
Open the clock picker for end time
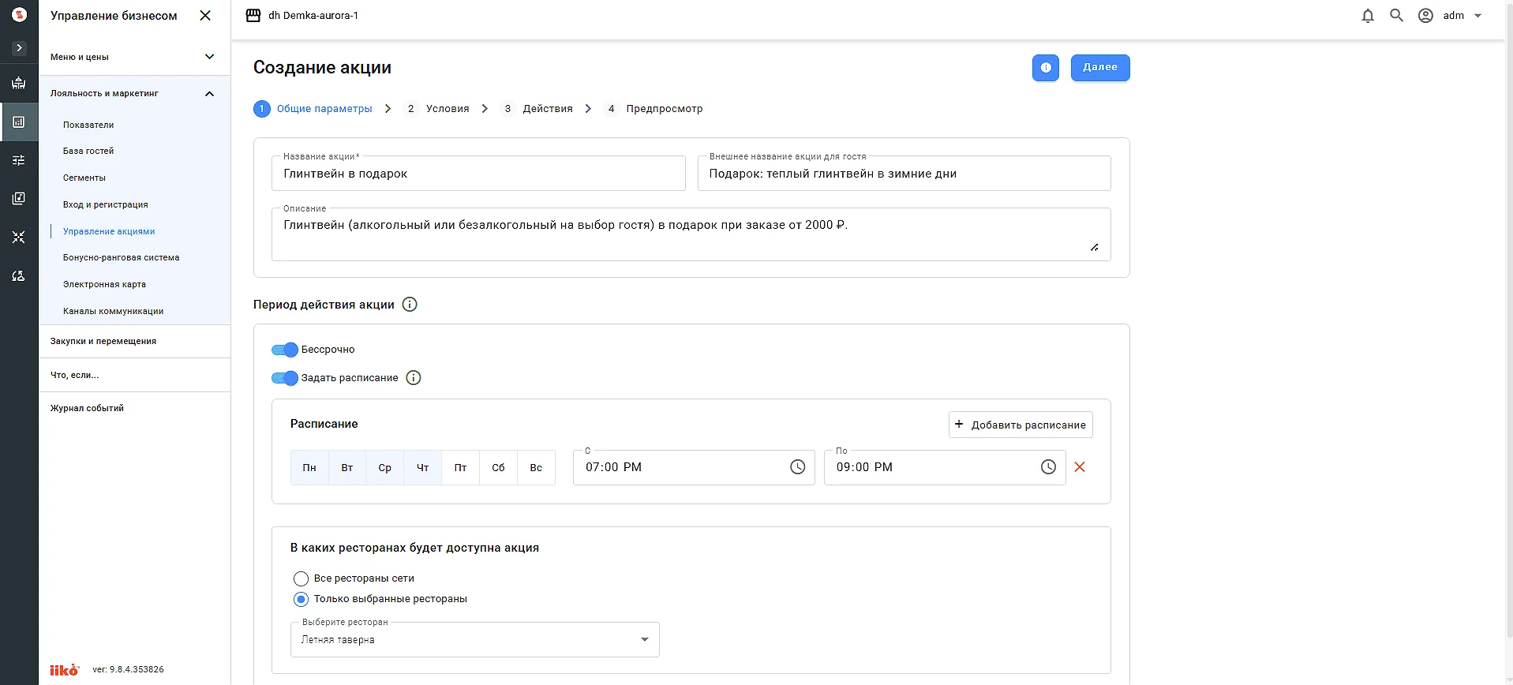tap(1048, 467)
